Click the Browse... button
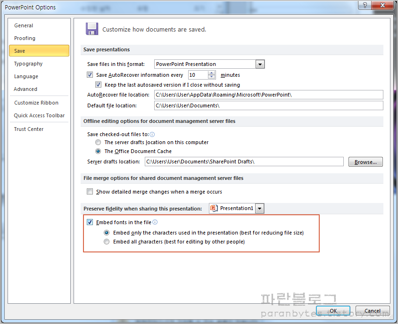 tap(365, 162)
